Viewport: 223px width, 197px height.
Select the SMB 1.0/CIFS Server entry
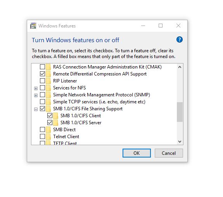coord(81,123)
